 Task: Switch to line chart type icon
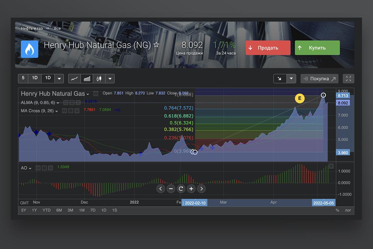(75, 78)
